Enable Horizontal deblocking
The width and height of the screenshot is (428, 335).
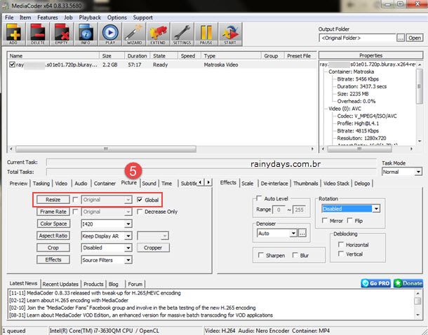pyautogui.click(x=341, y=245)
